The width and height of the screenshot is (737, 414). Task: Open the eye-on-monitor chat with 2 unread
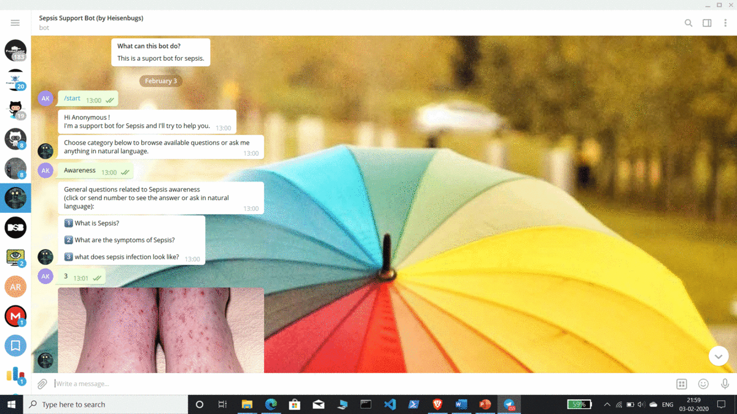click(15, 257)
